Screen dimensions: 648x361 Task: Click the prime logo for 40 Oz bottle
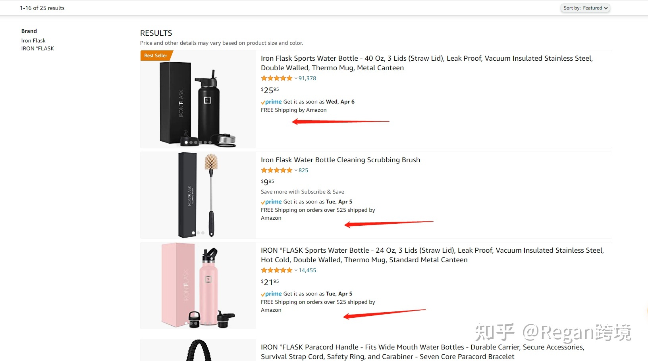click(272, 102)
